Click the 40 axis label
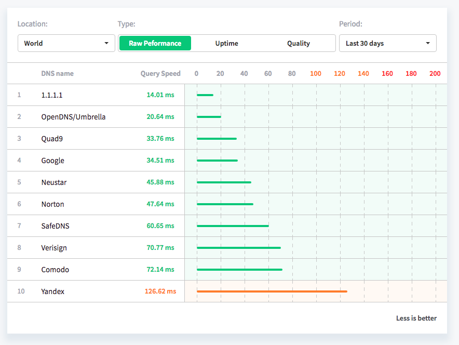The height and width of the screenshot is (345, 459). (x=244, y=73)
